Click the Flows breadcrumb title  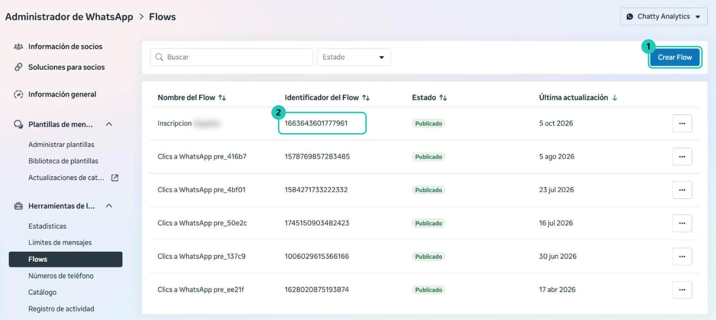(162, 16)
